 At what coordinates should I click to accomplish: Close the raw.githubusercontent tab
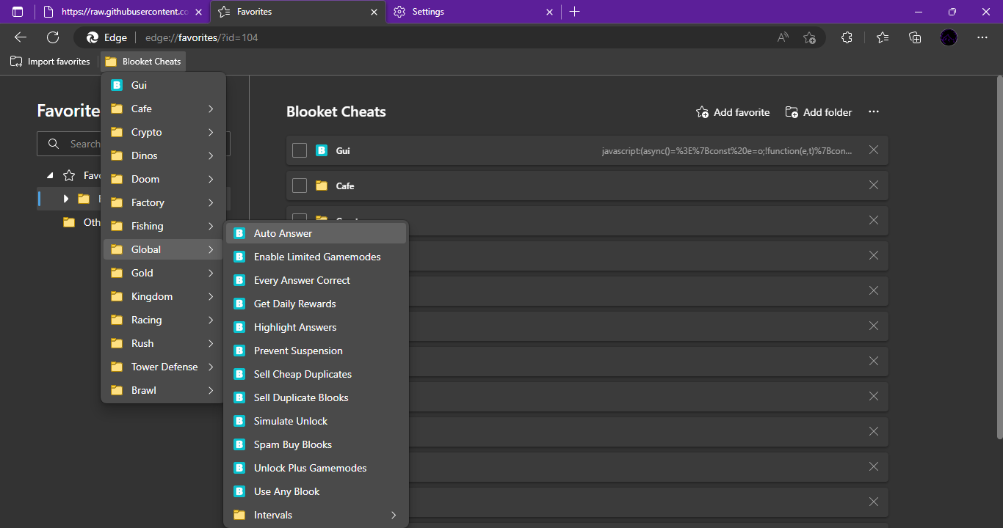(x=198, y=12)
